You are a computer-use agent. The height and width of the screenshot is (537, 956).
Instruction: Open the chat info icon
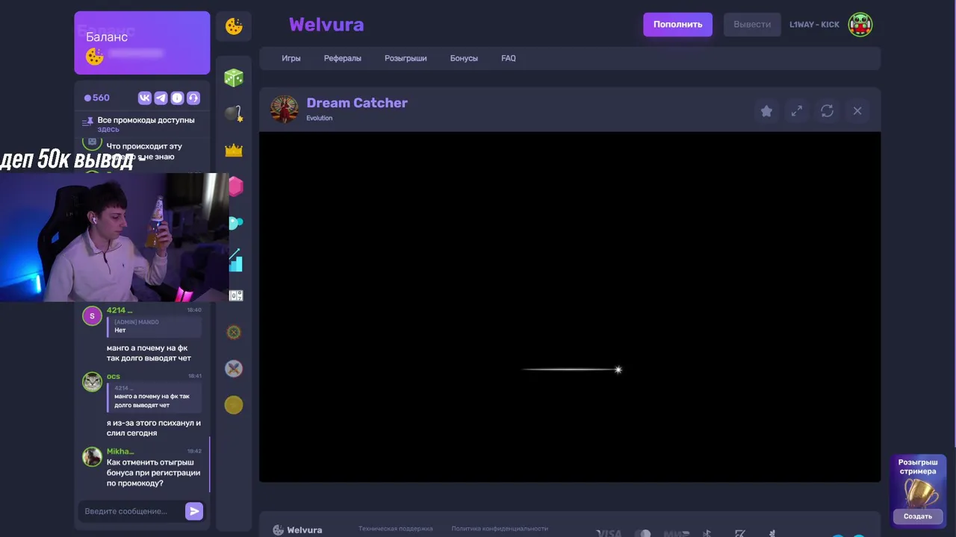(x=177, y=98)
